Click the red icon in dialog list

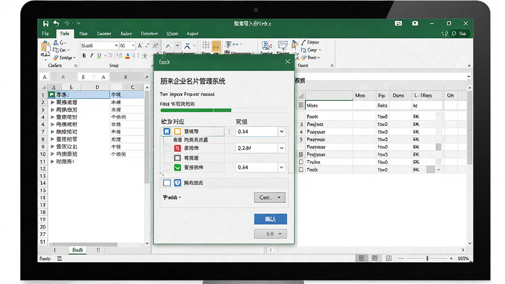[178, 148]
